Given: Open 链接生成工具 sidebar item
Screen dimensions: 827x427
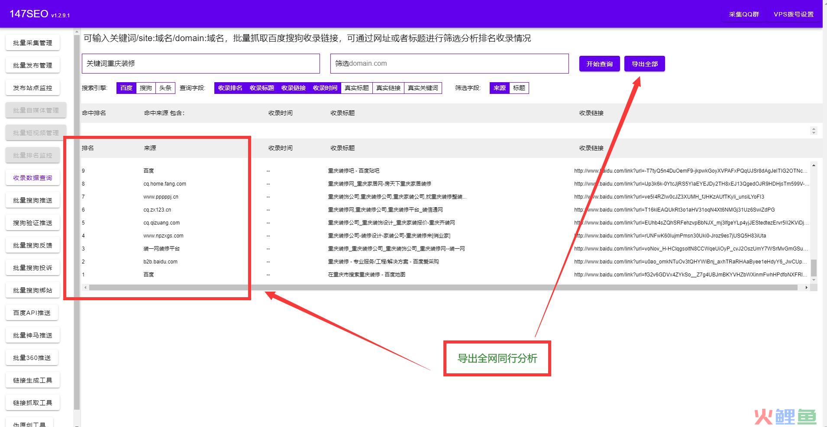Looking at the screenshot, I should [x=32, y=380].
